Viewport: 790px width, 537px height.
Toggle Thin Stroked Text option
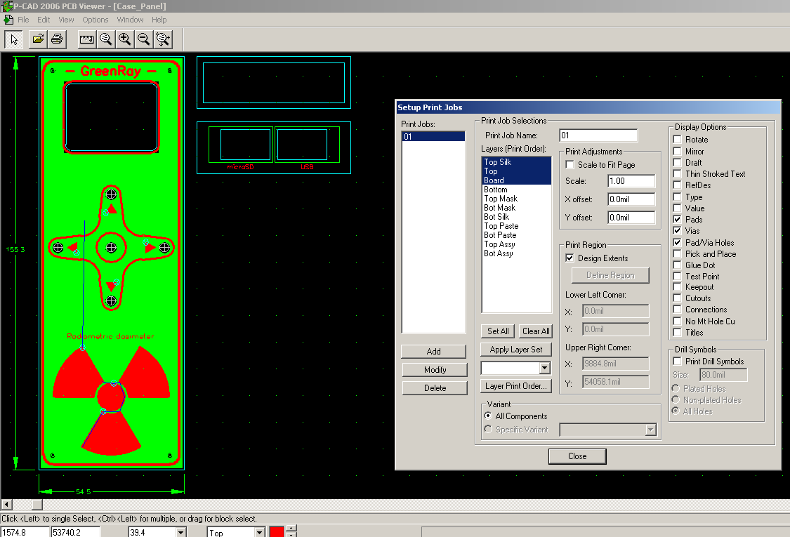click(678, 174)
